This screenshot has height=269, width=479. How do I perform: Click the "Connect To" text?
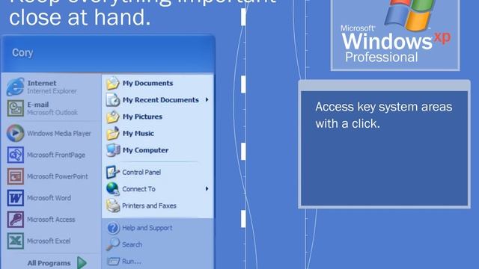point(138,189)
